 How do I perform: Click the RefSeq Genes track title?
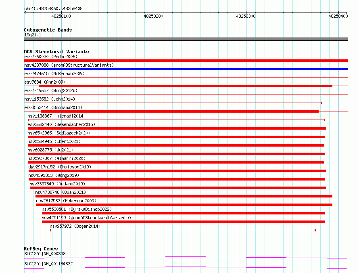click(41, 249)
